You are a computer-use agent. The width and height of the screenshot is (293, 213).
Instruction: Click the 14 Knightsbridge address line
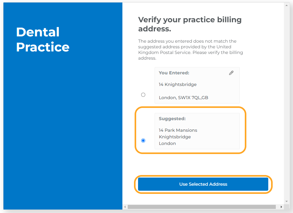[178, 84]
